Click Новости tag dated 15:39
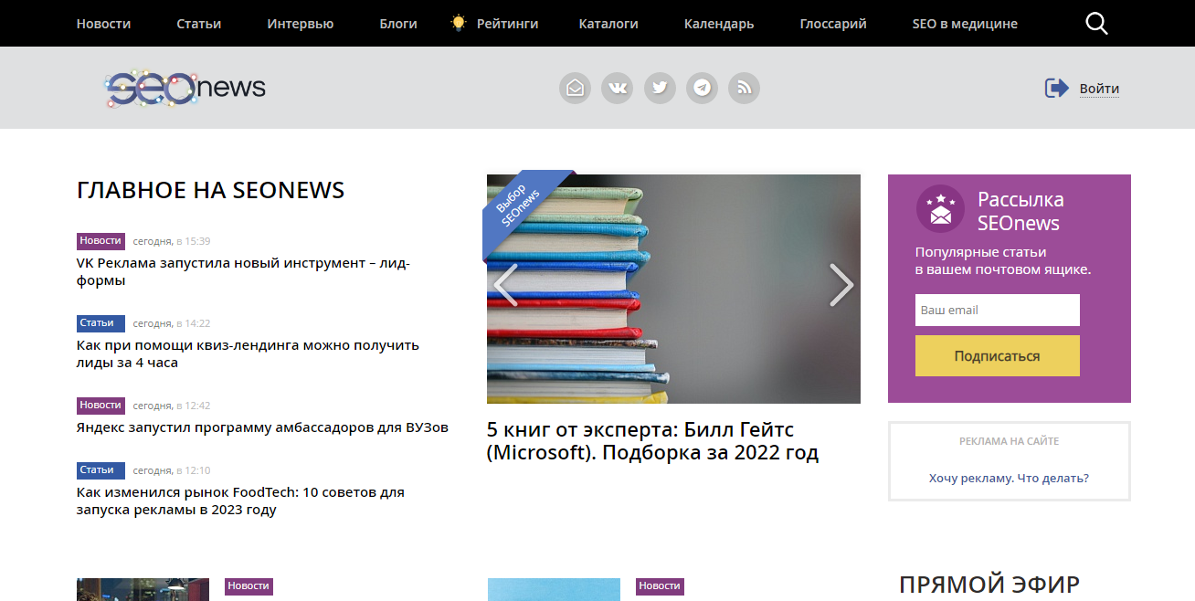 pyautogui.click(x=100, y=241)
